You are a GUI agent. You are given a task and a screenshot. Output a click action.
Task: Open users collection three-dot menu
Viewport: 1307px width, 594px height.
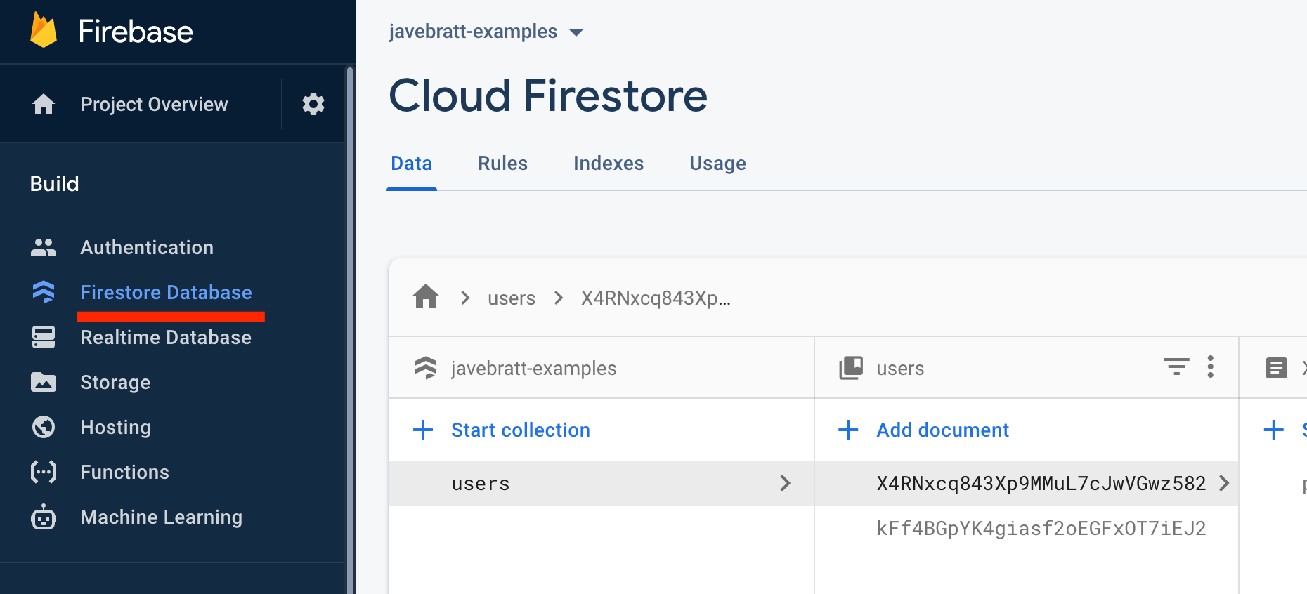click(x=1210, y=367)
